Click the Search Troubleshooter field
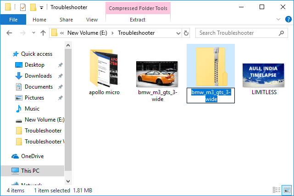 (x=242, y=33)
